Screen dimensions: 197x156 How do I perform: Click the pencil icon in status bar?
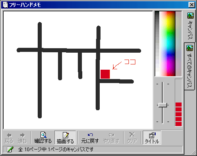pos(10,150)
